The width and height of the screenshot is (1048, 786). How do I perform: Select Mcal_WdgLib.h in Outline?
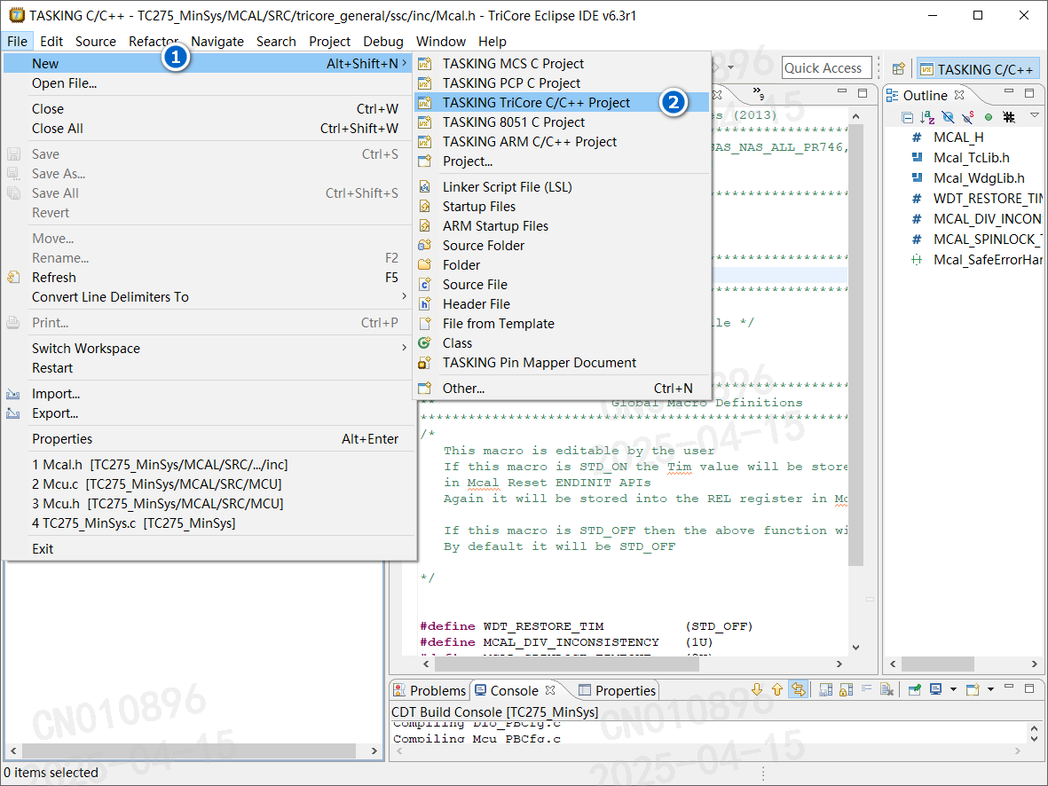(979, 177)
